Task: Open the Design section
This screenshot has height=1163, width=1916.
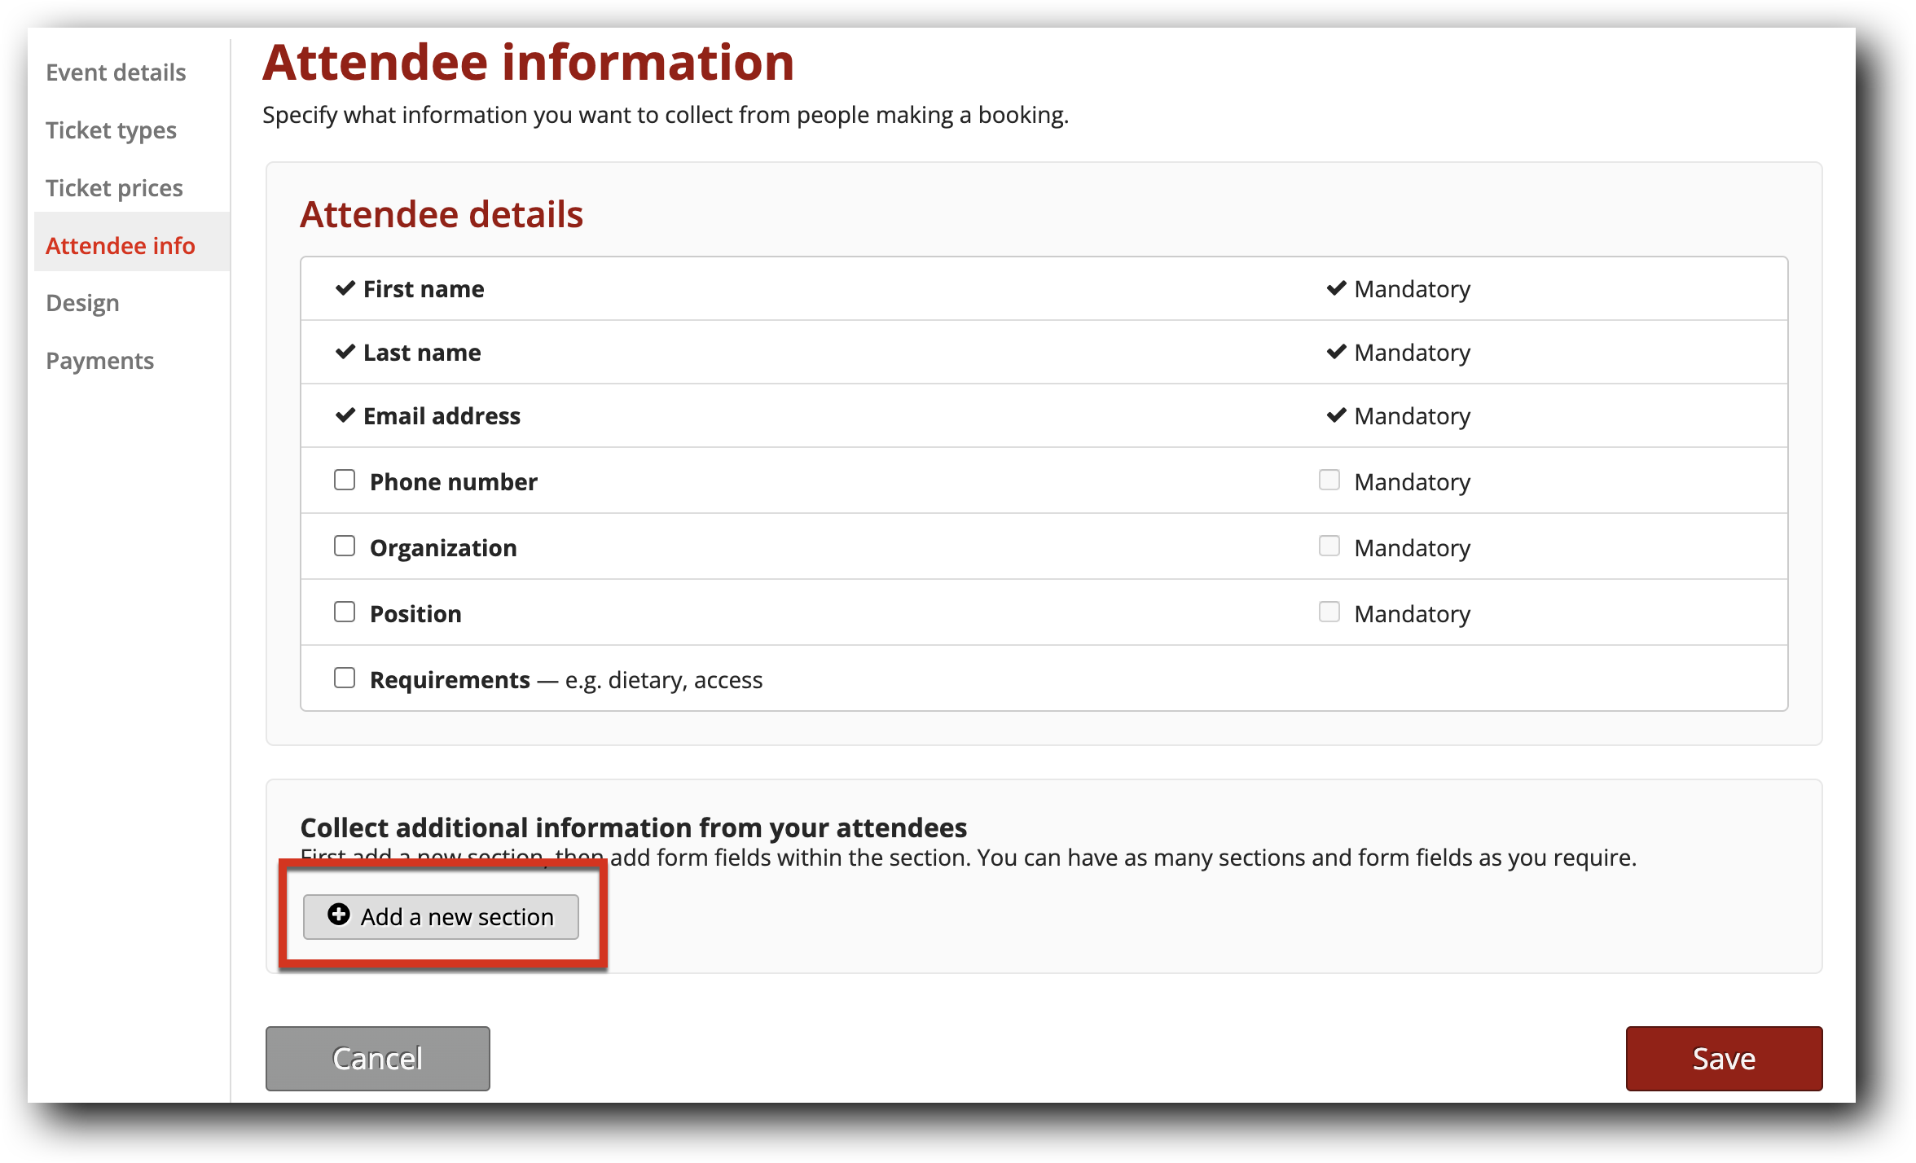Action: (x=81, y=302)
